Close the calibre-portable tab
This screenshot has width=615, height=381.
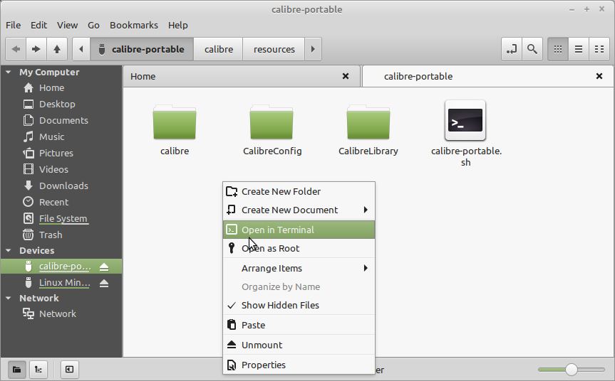[x=599, y=76]
